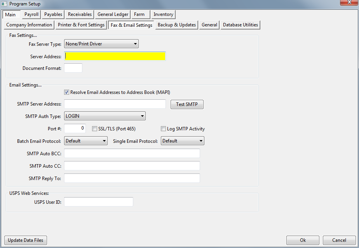The image size is (359, 248).
Task: Expand the SMTP Auth Type dropdown
Action: [105, 116]
